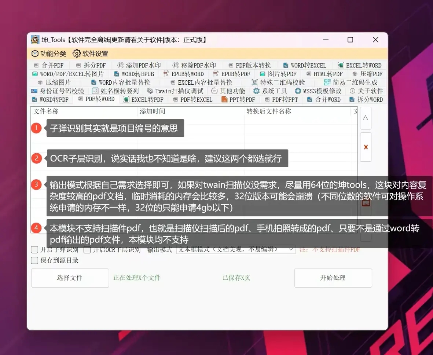The height and width of the screenshot is (355, 433).
Task: Click the red X remove icon
Action: [x=366, y=147]
